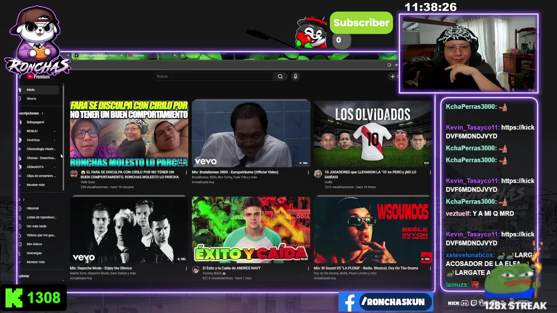The image size is (557, 313).
Task: Click title 'Mix: Brutalismus 3000 - Europaträume'
Action: coord(235,172)
